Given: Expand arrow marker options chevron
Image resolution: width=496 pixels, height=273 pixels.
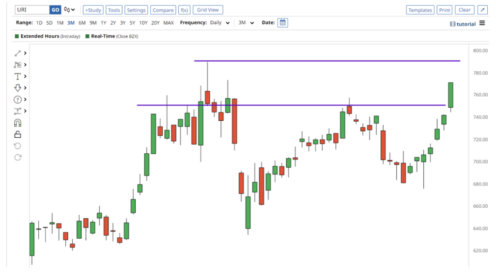Looking at the screenshot, I should 25,88.
